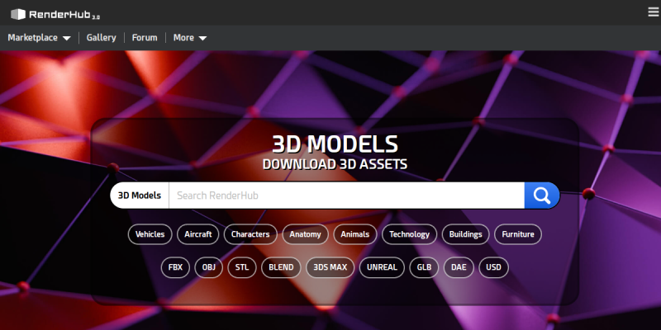
Task: Browse the Characters category
Action: pos(250,234)
